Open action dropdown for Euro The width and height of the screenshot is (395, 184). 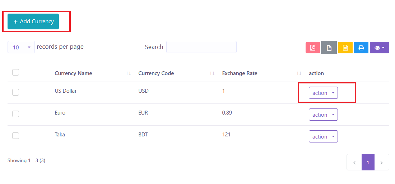(x=323, y=115)
